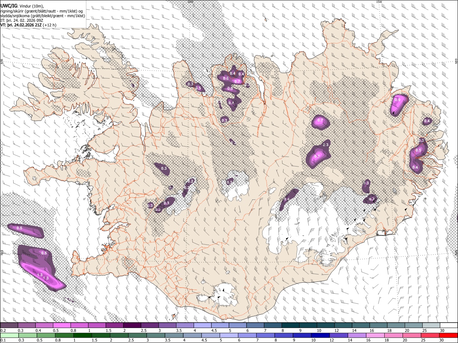
Task: Click the 'UWC/IG: Vindur (10m)' title line
Action: pyautogui.click(x=22, y=6)
